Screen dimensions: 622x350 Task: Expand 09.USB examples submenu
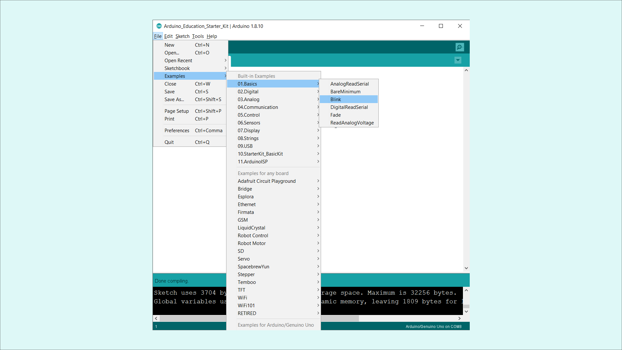274,146
